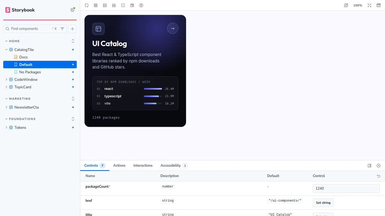This screenshot has width=385, height=216.
Task: Click the UI Catalog card heading
Action: 109,44
